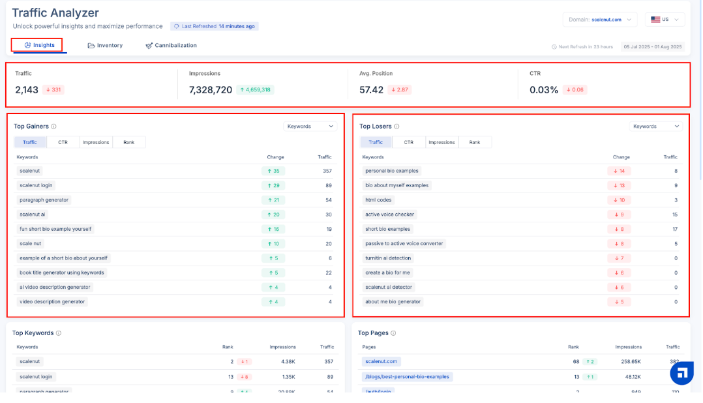
Task: Open the date range 05 Jul - 01 Aug picker
Action: tap(651, 47)
